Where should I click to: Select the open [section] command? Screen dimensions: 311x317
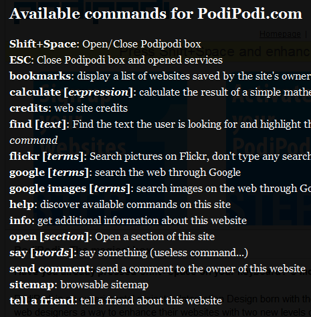pos(49,237)
